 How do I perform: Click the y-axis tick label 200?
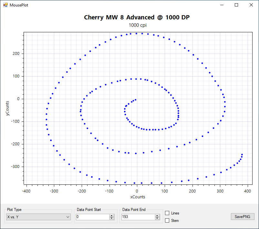click(16, 54)
